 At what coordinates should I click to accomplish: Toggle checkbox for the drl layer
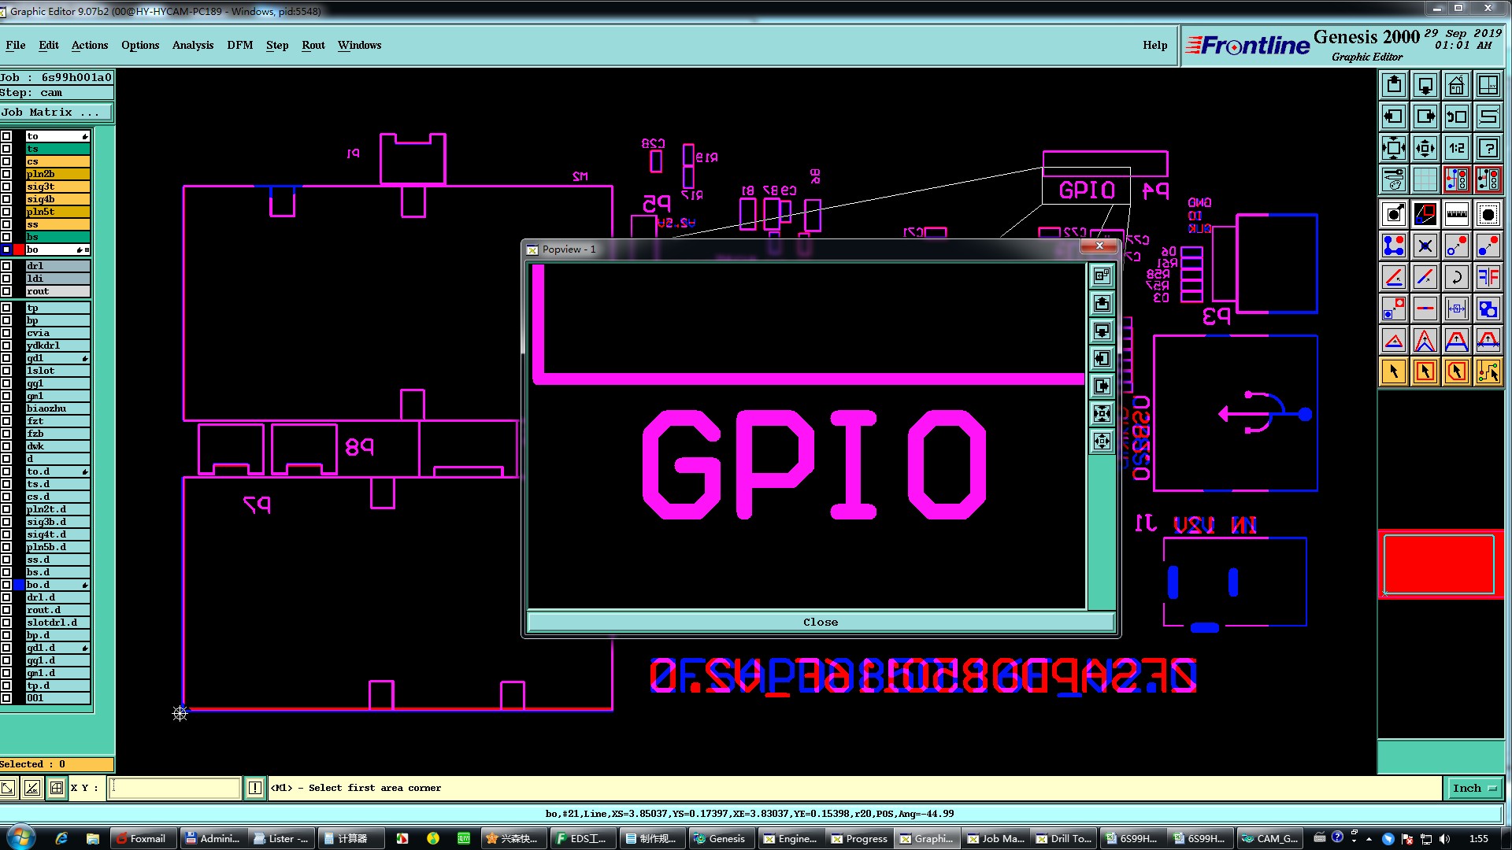click(x=6, y=266)
